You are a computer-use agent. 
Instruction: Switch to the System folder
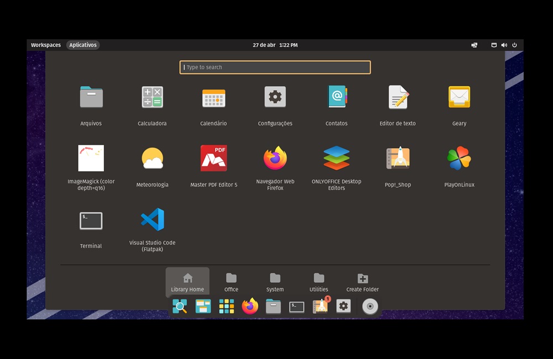point(275,282)
